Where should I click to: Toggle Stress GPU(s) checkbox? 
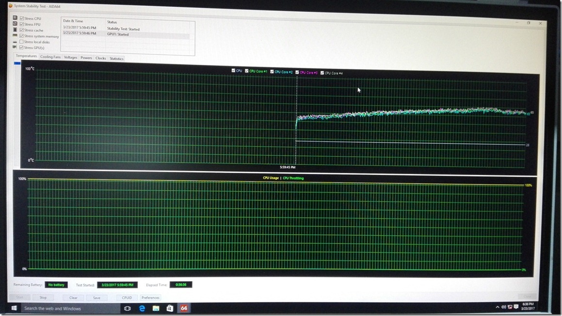(x=22, y=48)
